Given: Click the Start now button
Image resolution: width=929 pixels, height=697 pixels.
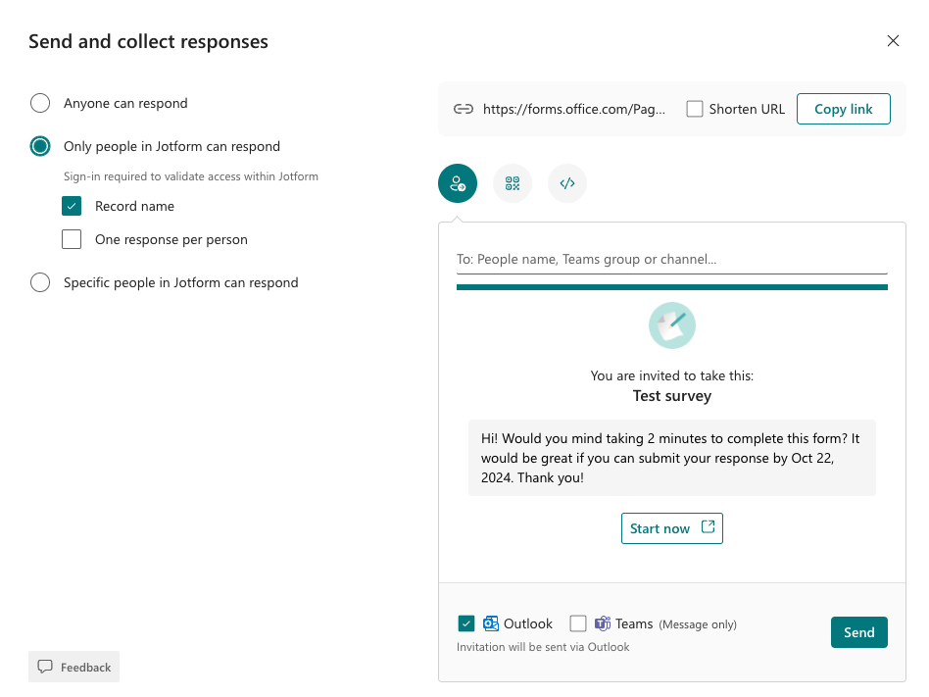Looking at the screenshot, I should 671,528.
